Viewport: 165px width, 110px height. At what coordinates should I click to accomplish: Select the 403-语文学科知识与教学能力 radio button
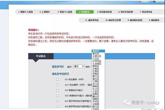click(x=58, y=101)
